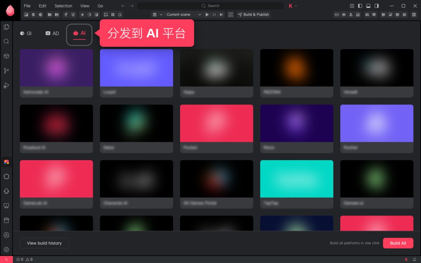The width and height of the screenshot is (421, 263).
Task: Toggle the bottom panel layout button
Action: (x=368, y=5)
